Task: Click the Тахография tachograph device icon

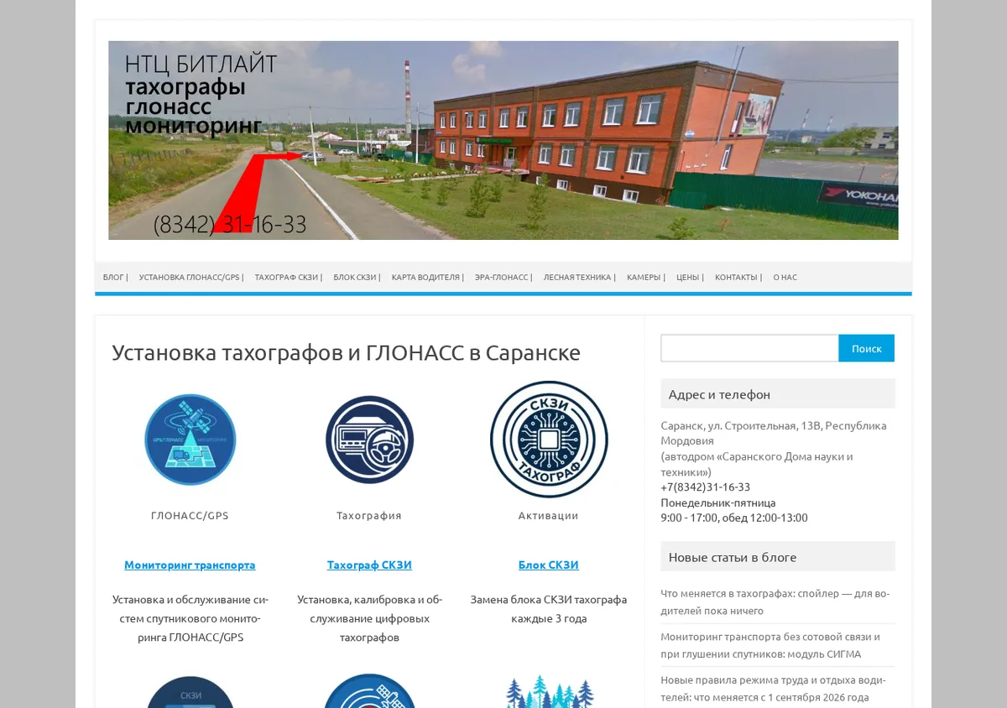Action: tap(369, 440)
